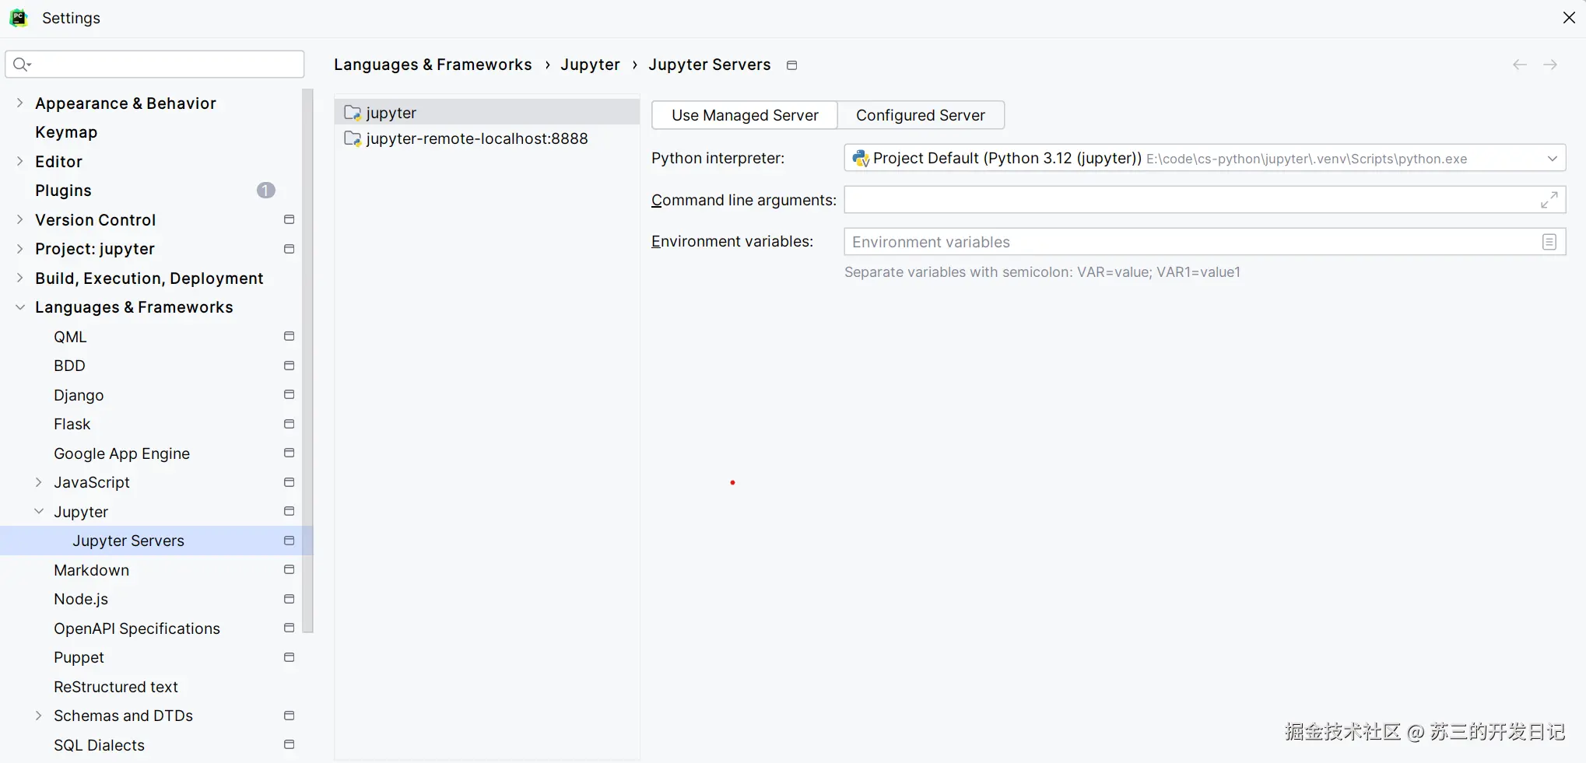Click the project icon next to SQL Dialects
Screen dimensions: 1586x763
click(x=289, y=745)
